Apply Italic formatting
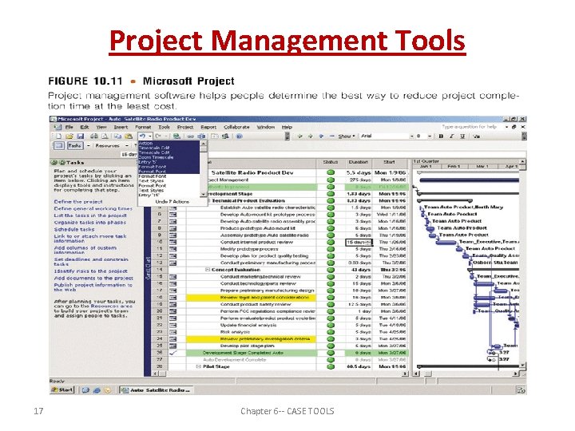 [x=452, y=136]
